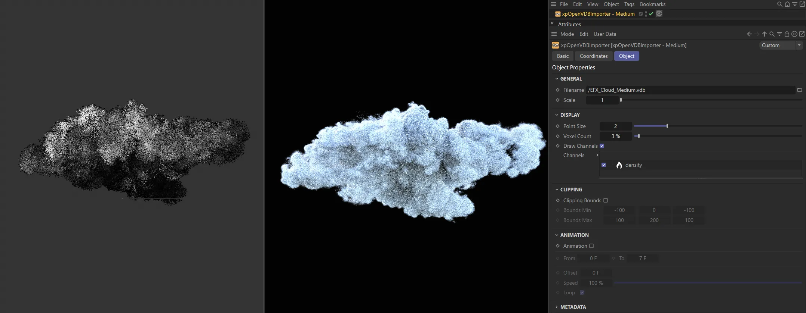This screenshot has height=313, width=806.
Task: Open the Attributes panel hamburger menu
Action: click(x=554, y=34)
